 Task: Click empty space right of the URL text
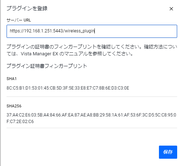pyautogui.click(x=136, y=31)
